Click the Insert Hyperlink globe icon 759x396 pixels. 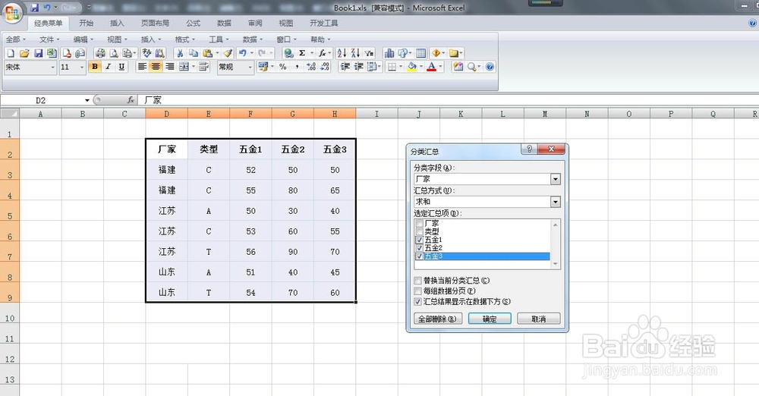point(288,53)
